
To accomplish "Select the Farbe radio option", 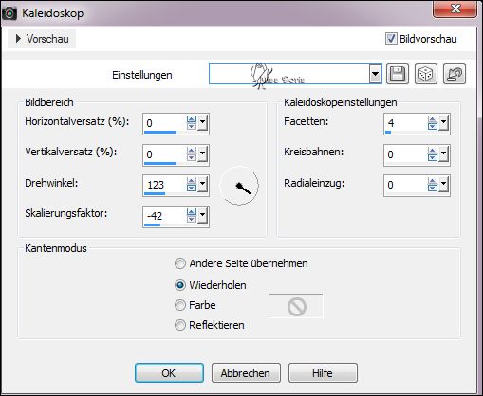I will 180,305.
